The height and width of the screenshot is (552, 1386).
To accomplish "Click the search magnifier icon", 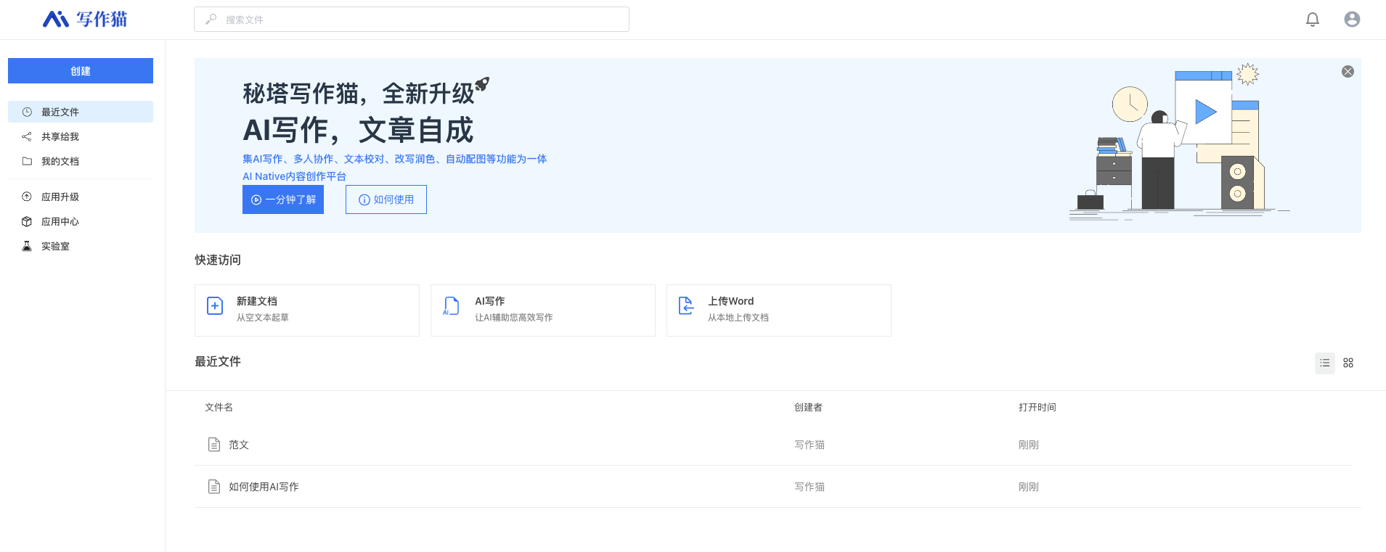I will 211,20.
